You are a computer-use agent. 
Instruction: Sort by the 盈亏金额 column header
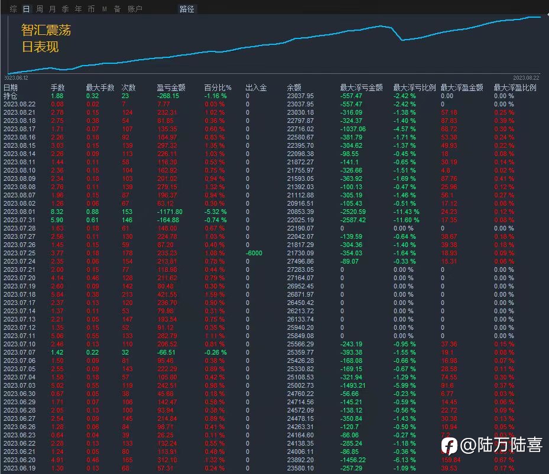[171, 87]
